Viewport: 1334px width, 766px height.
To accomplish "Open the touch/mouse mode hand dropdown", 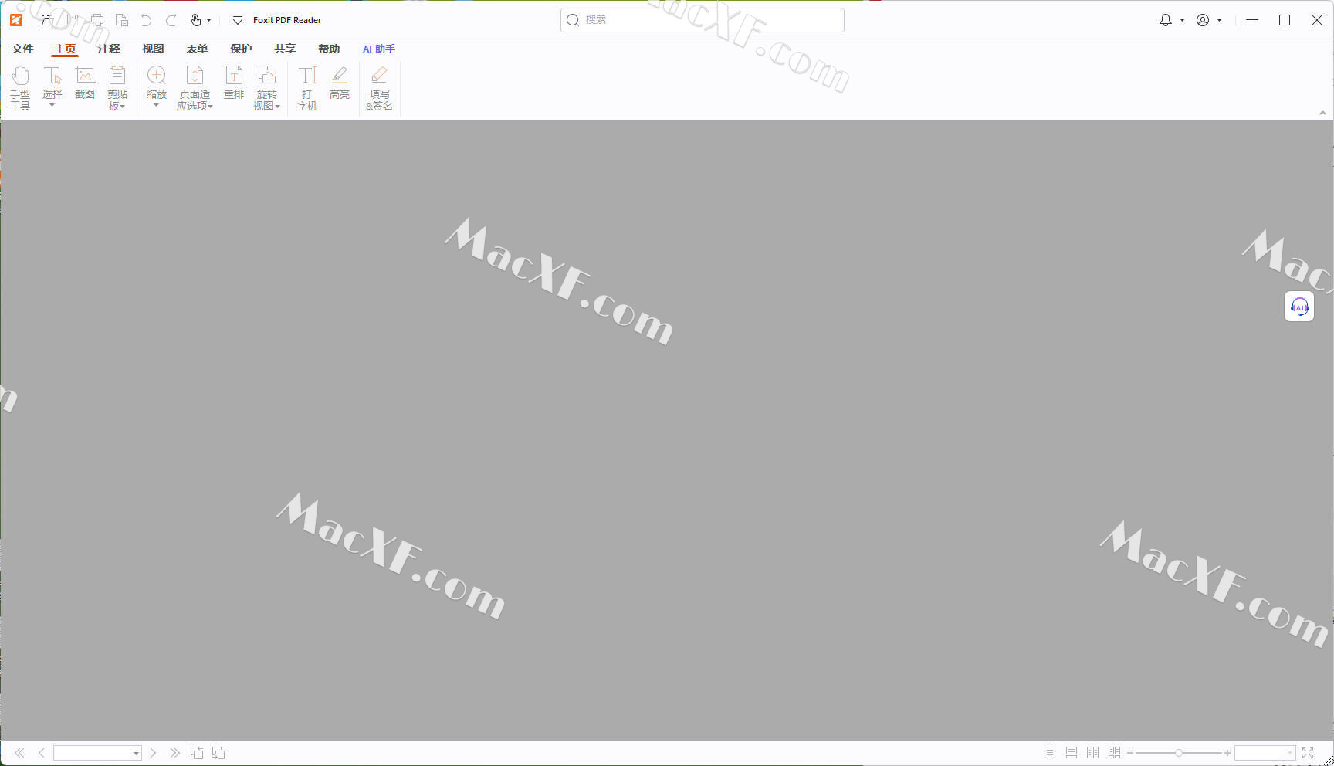I will (x=201, y=20).
